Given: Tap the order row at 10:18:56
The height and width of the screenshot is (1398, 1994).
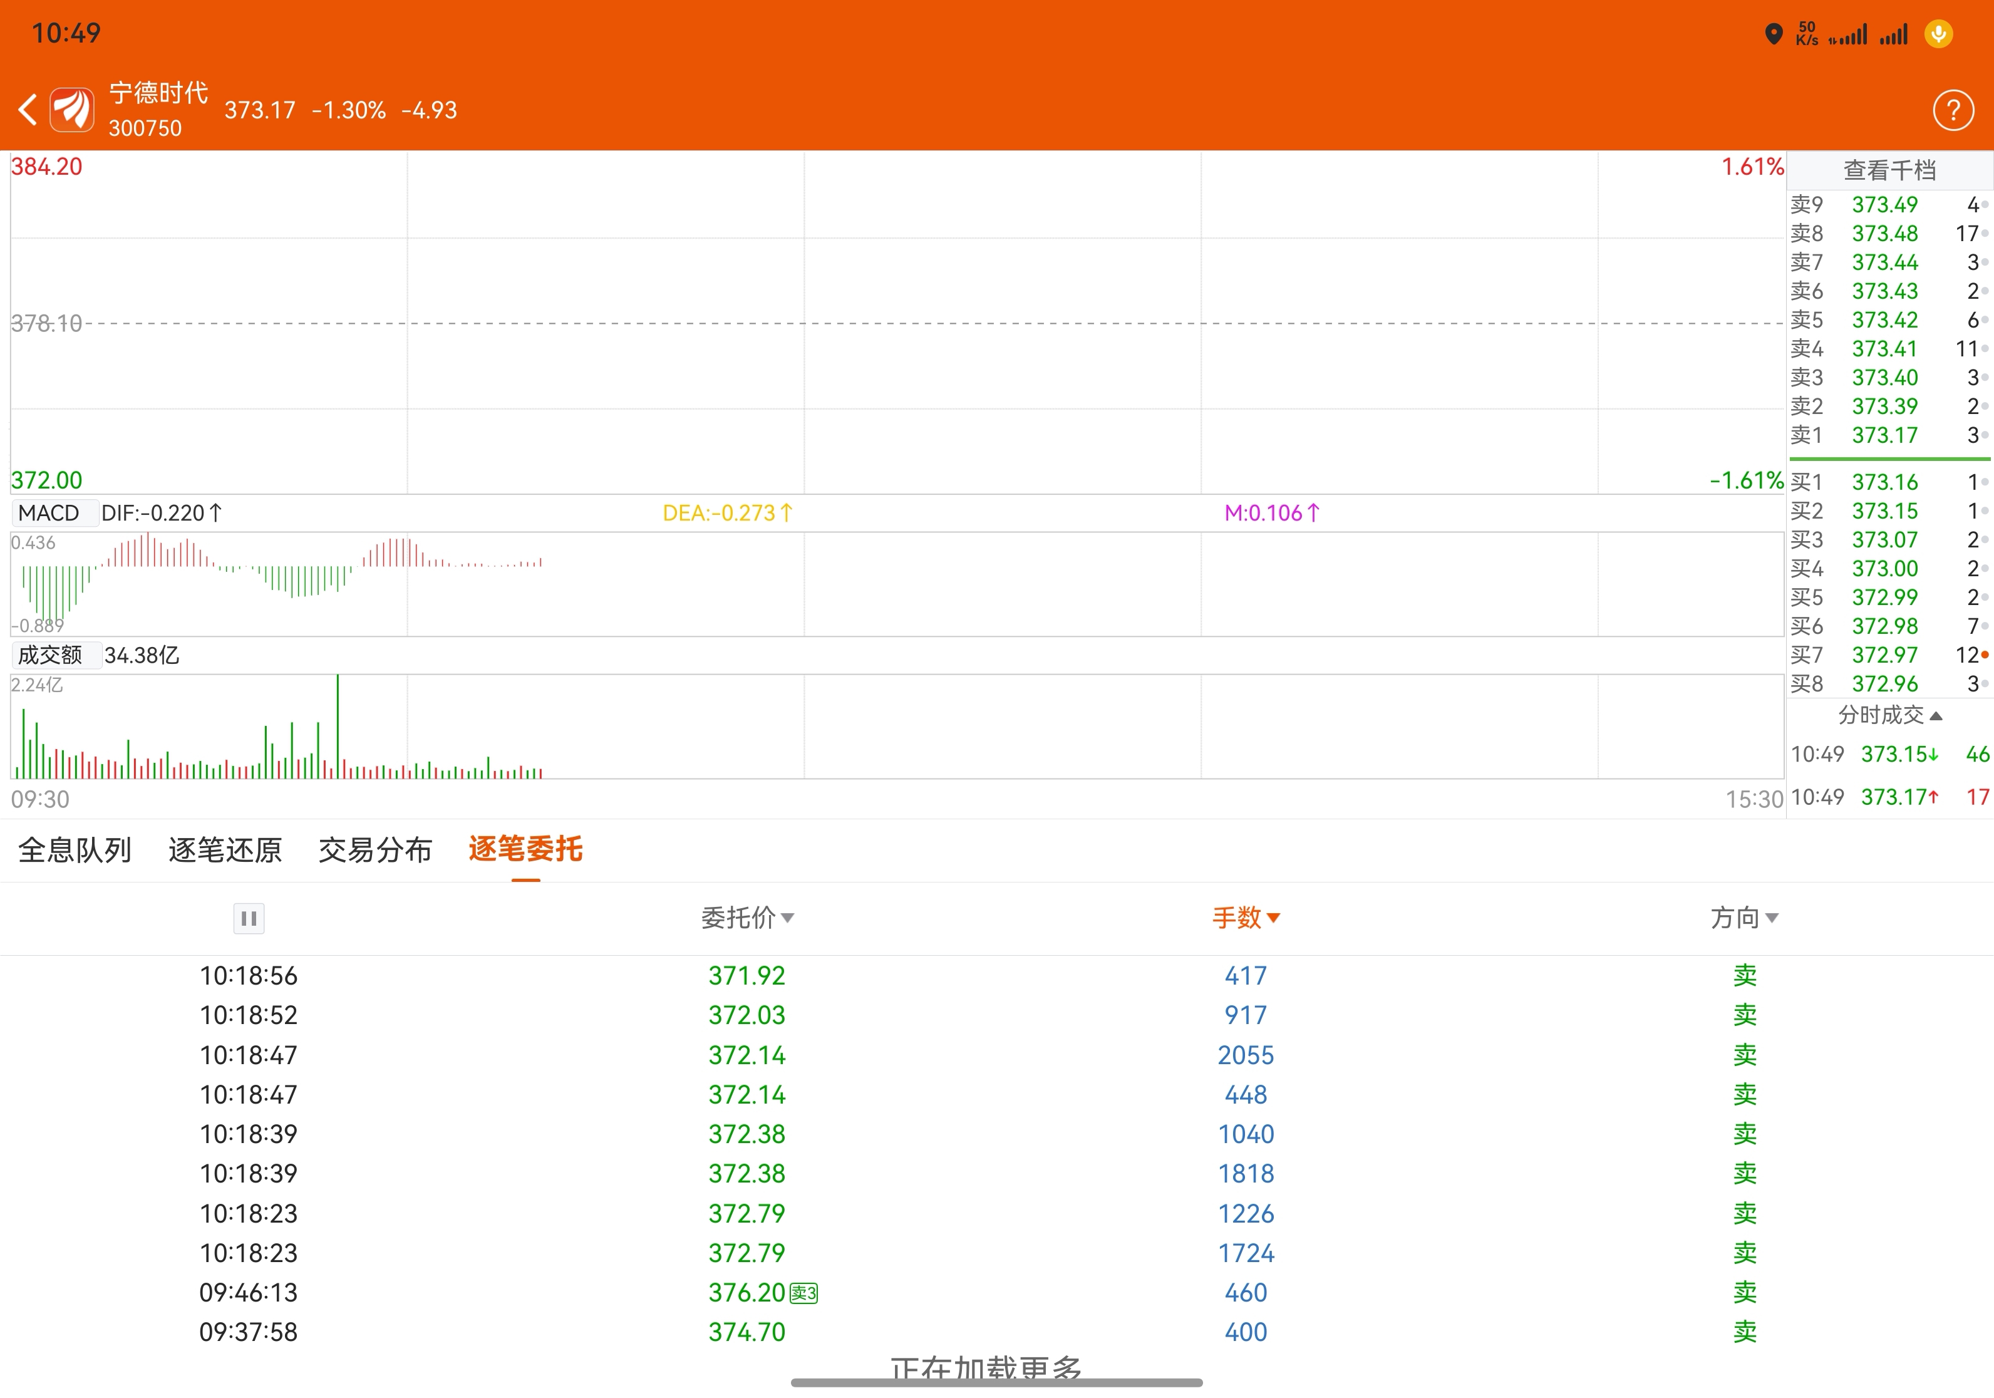Looking at the screenshot, I should point(997,975).
